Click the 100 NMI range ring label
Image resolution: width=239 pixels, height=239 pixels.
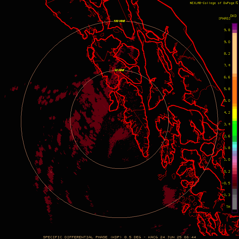pos(119,21)
